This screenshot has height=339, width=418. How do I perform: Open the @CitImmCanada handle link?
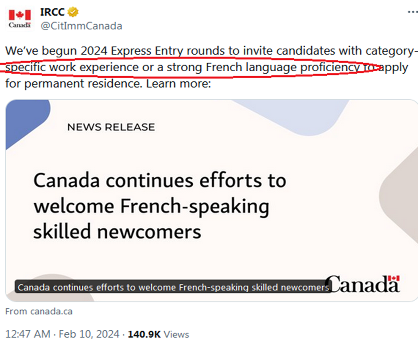81,26
